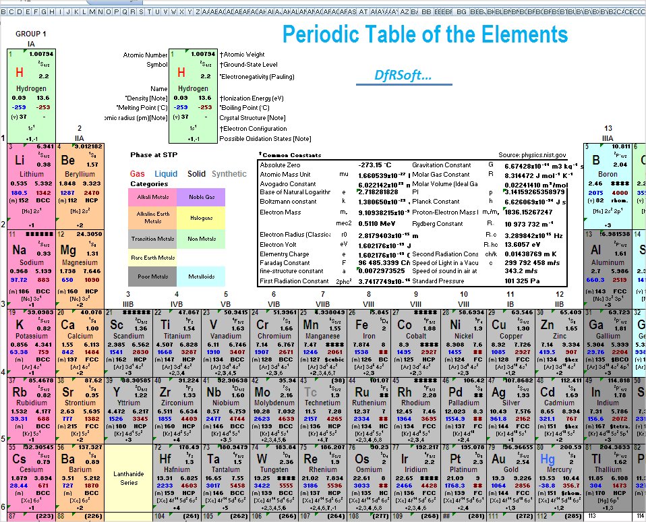Select the 'K' Potassium symbol
Screen dimensions: 646x522
click(20, 324)
